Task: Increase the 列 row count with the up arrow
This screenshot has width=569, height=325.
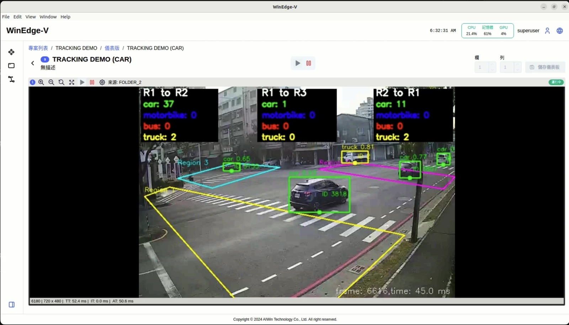Action: [x=518, y=64]
